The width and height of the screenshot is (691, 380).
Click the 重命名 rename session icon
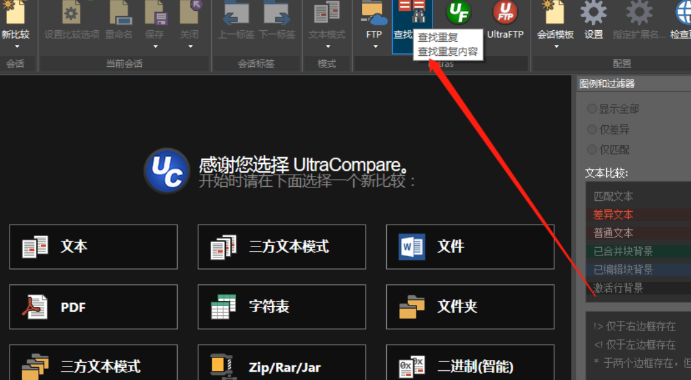121,12
